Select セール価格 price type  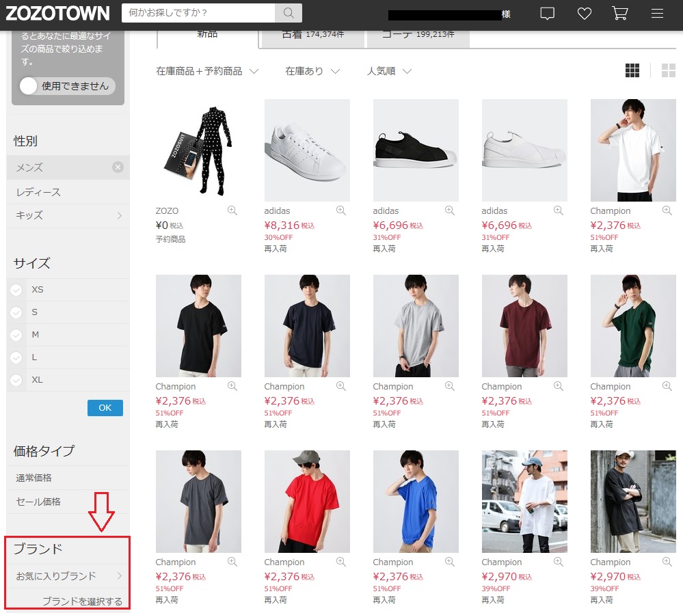point(68,502)
